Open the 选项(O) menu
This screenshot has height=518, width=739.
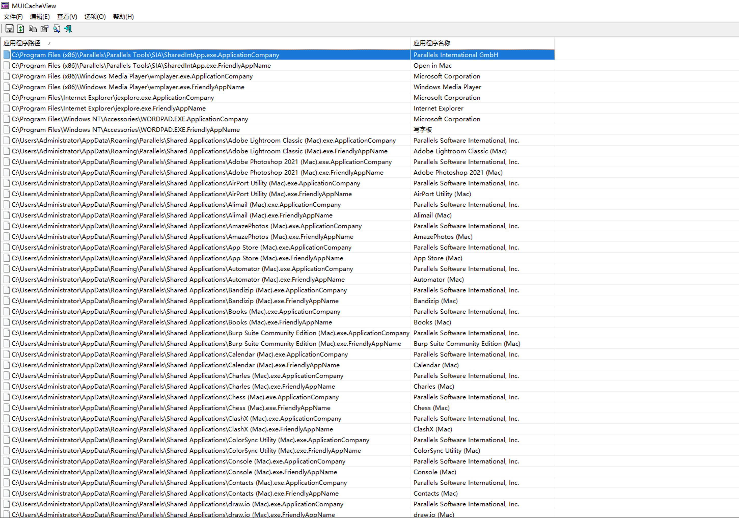coord(95,17)
